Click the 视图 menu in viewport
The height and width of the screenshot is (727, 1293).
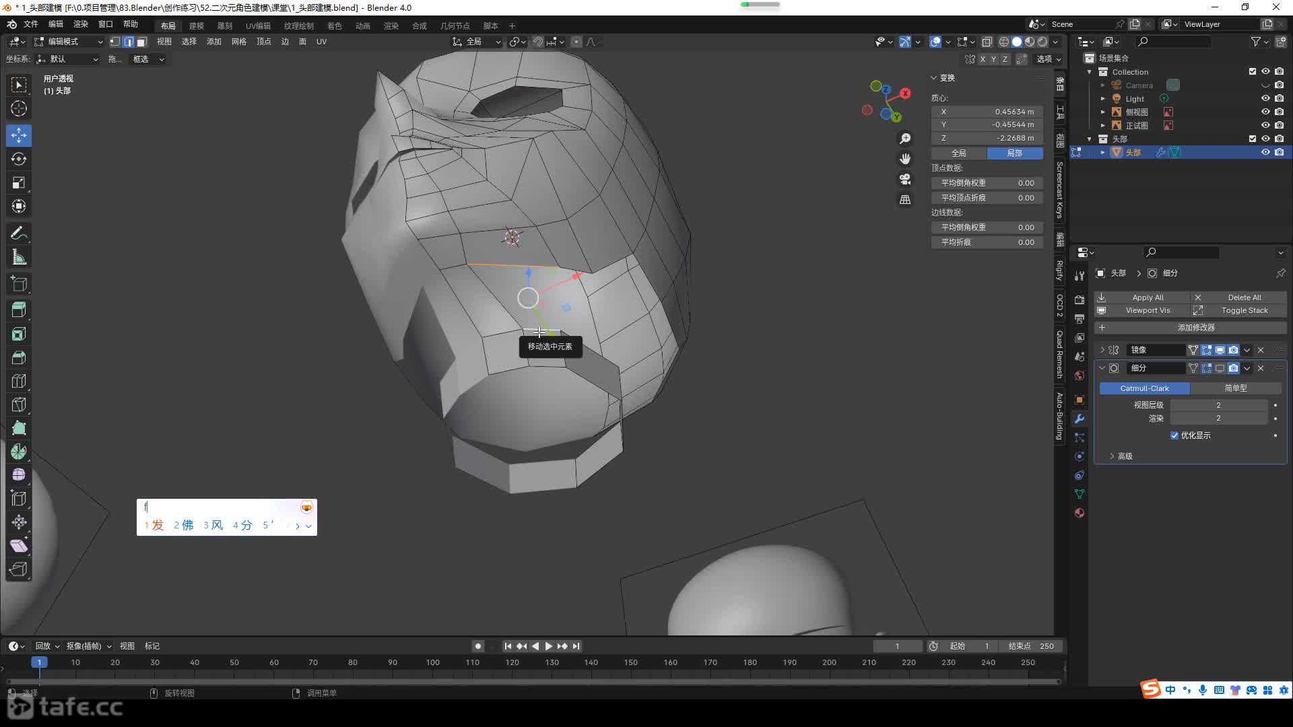coord(164,41)
